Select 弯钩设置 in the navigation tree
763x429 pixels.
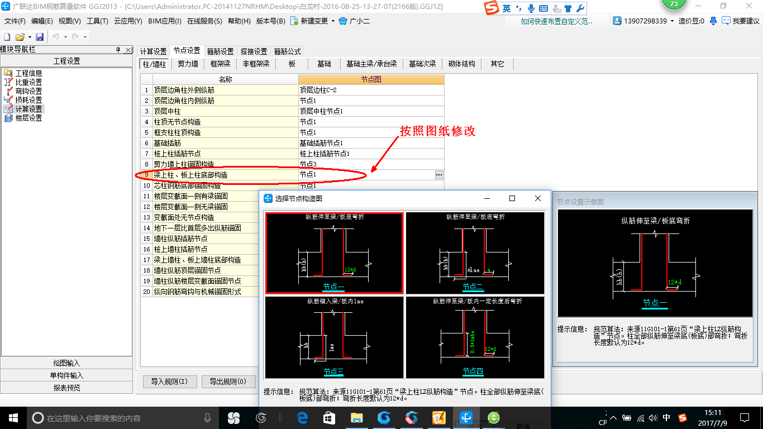click(x=28, y=91)
